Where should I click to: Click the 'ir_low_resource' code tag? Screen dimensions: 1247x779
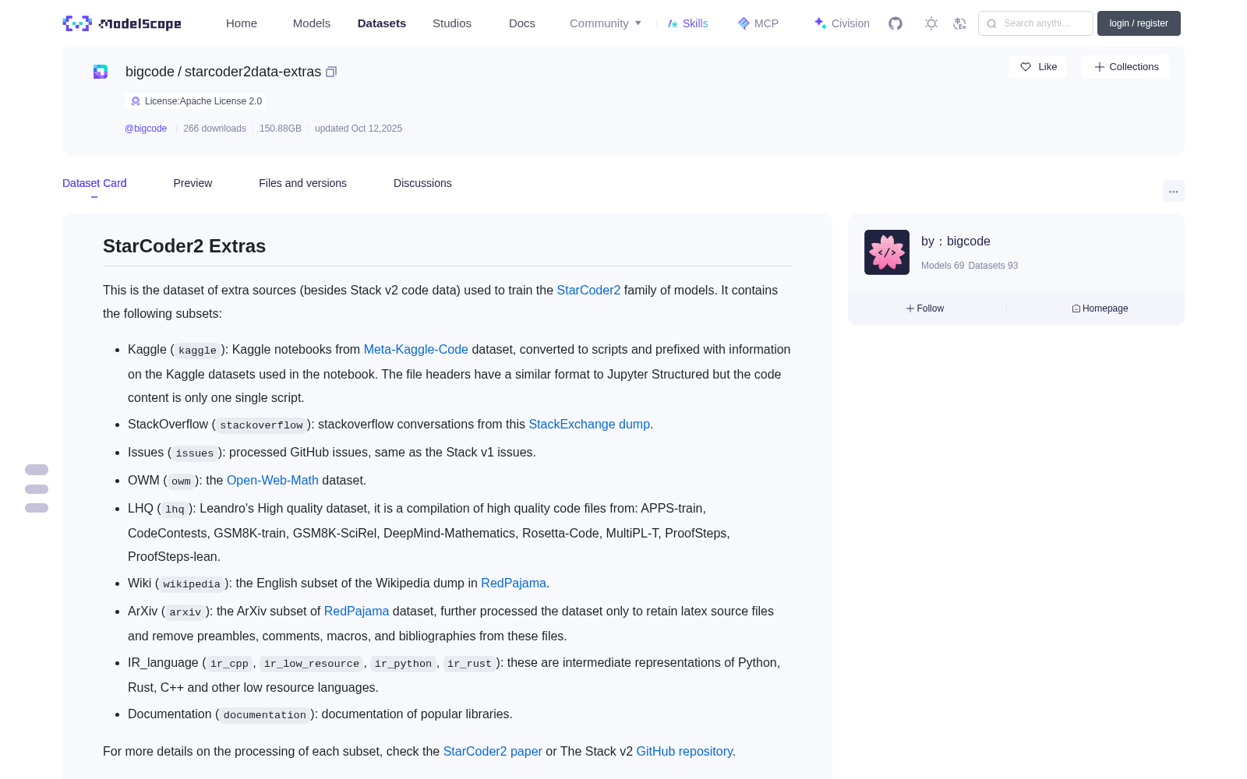click(312, 664)
